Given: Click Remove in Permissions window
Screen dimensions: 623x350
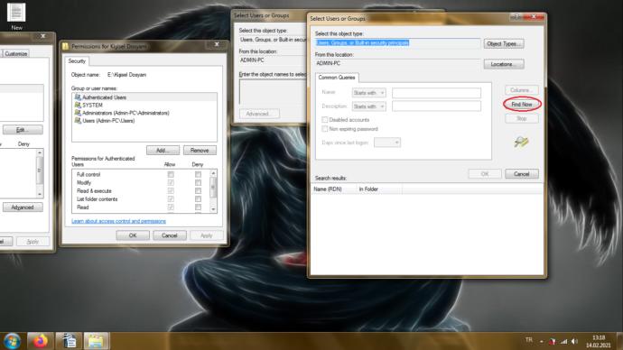Looking at the screenshot, I should [200, 151].
